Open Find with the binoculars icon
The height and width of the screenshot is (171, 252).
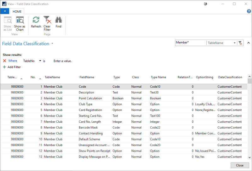[59, 20]
